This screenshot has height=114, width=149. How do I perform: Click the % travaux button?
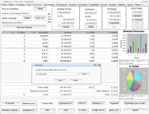click(x=10, y=103)
